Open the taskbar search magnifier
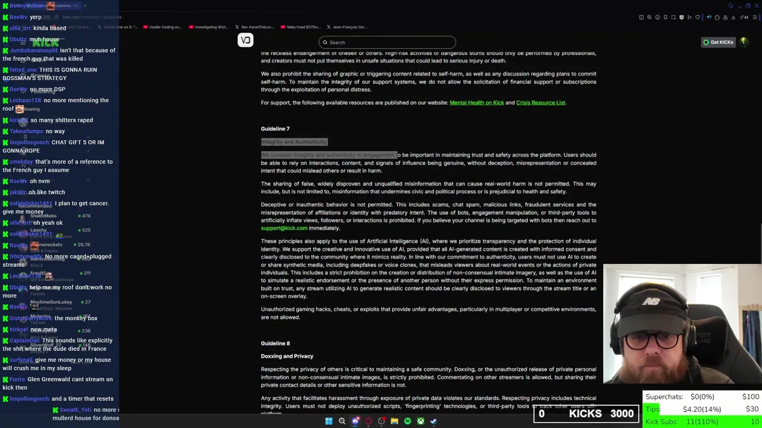This screenshot has width=762, height=428. point(342,421)
